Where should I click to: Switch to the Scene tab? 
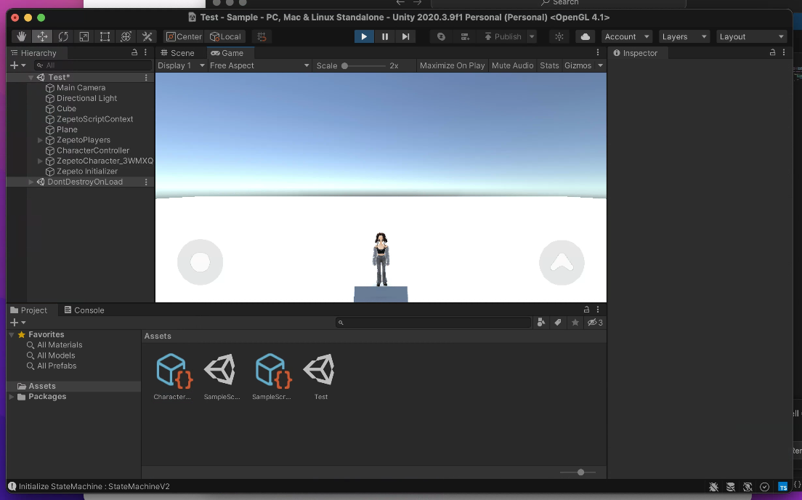[179, 52]
